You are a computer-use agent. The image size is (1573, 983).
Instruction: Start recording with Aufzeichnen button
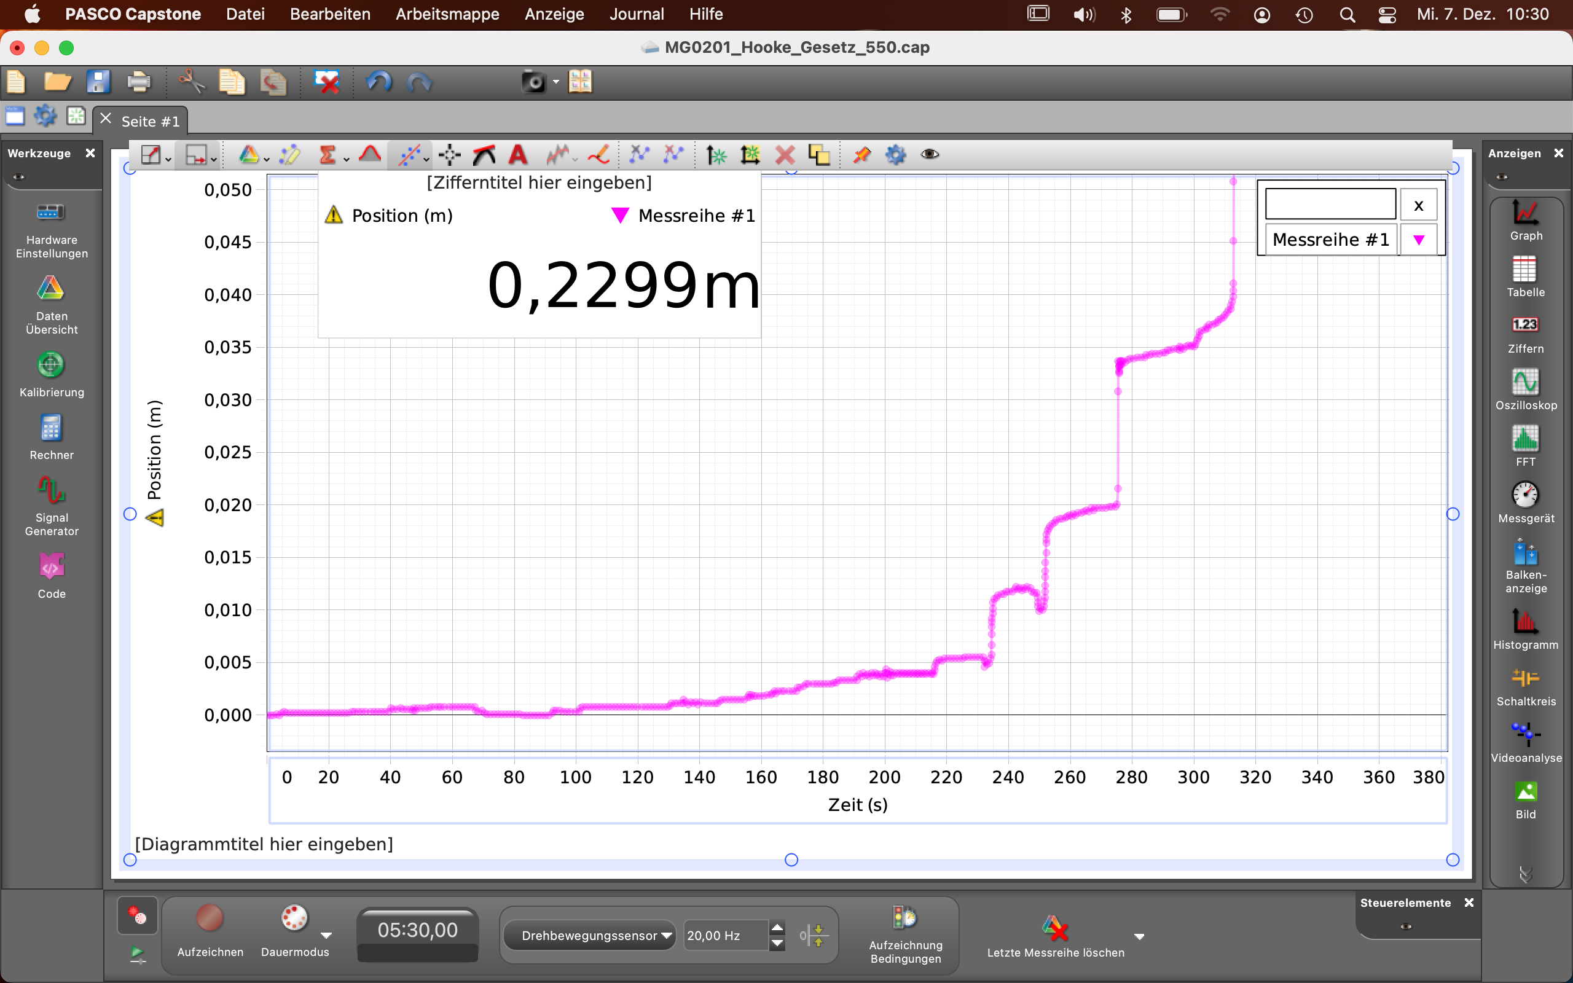(210, 930)
